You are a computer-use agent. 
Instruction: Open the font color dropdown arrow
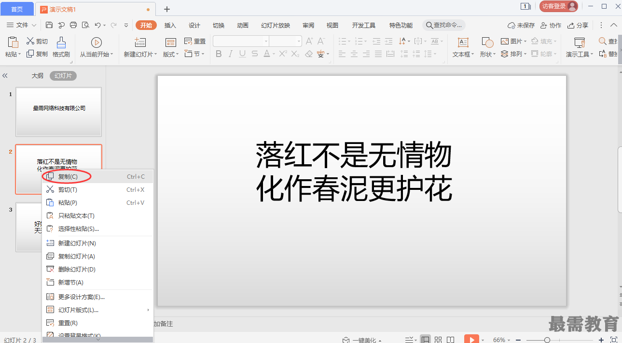coord(274,54)
